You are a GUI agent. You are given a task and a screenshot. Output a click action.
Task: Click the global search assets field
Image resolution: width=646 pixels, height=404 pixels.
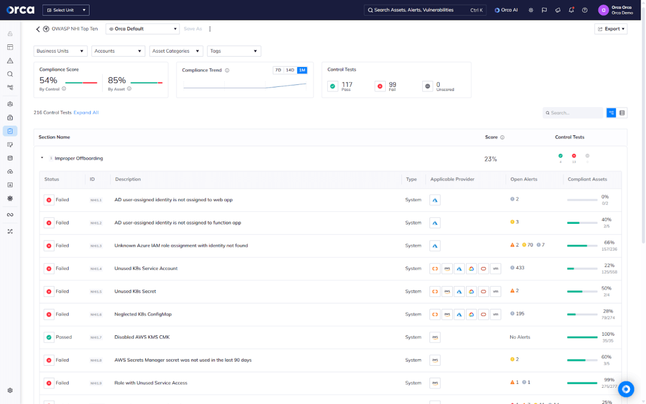pyautogui.click(x=425, y=10)
